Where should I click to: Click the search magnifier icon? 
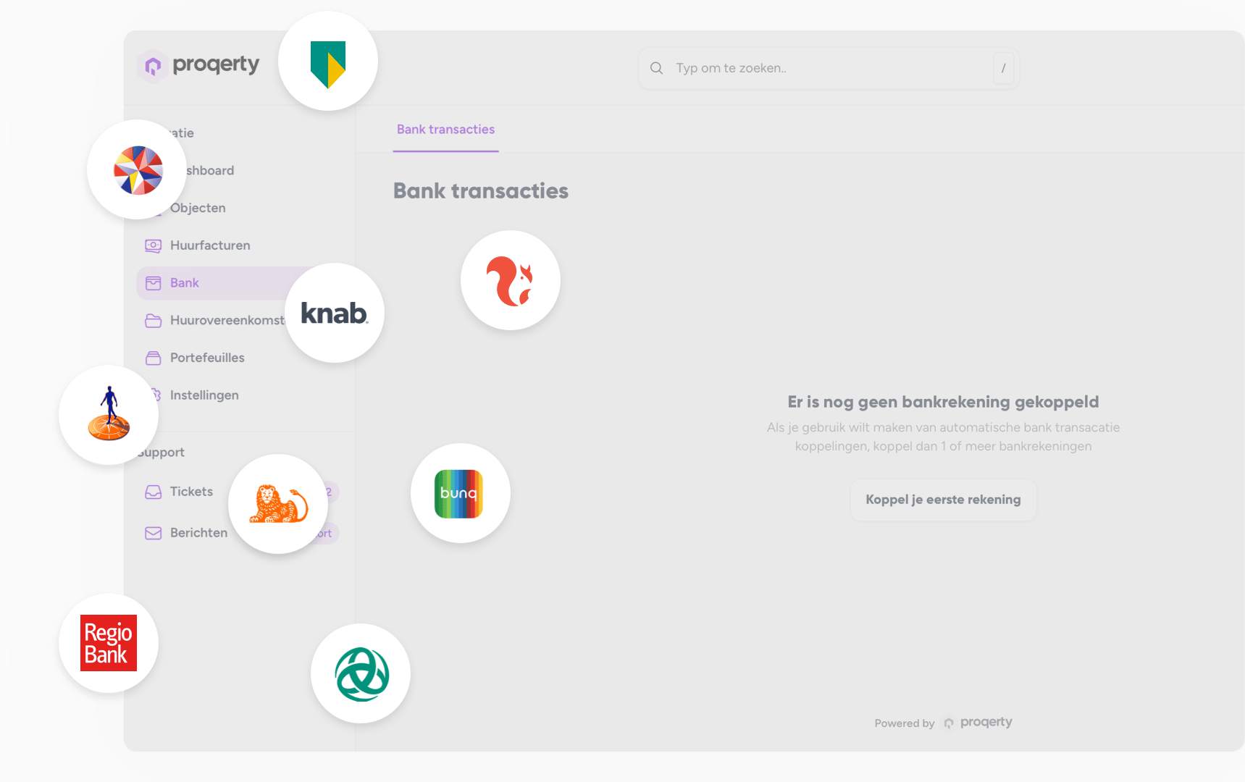pos(657,68)
